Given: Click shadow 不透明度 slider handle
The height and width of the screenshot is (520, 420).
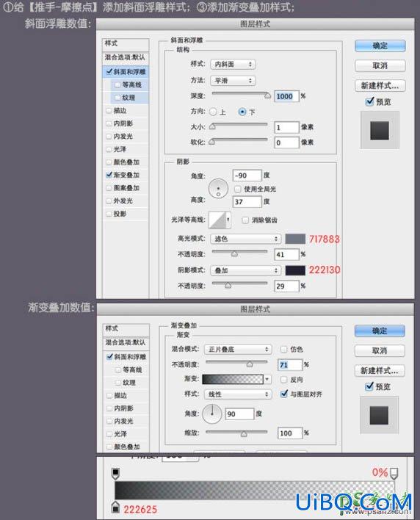Looking at the screenshot, I should click(x=228, y=286).
